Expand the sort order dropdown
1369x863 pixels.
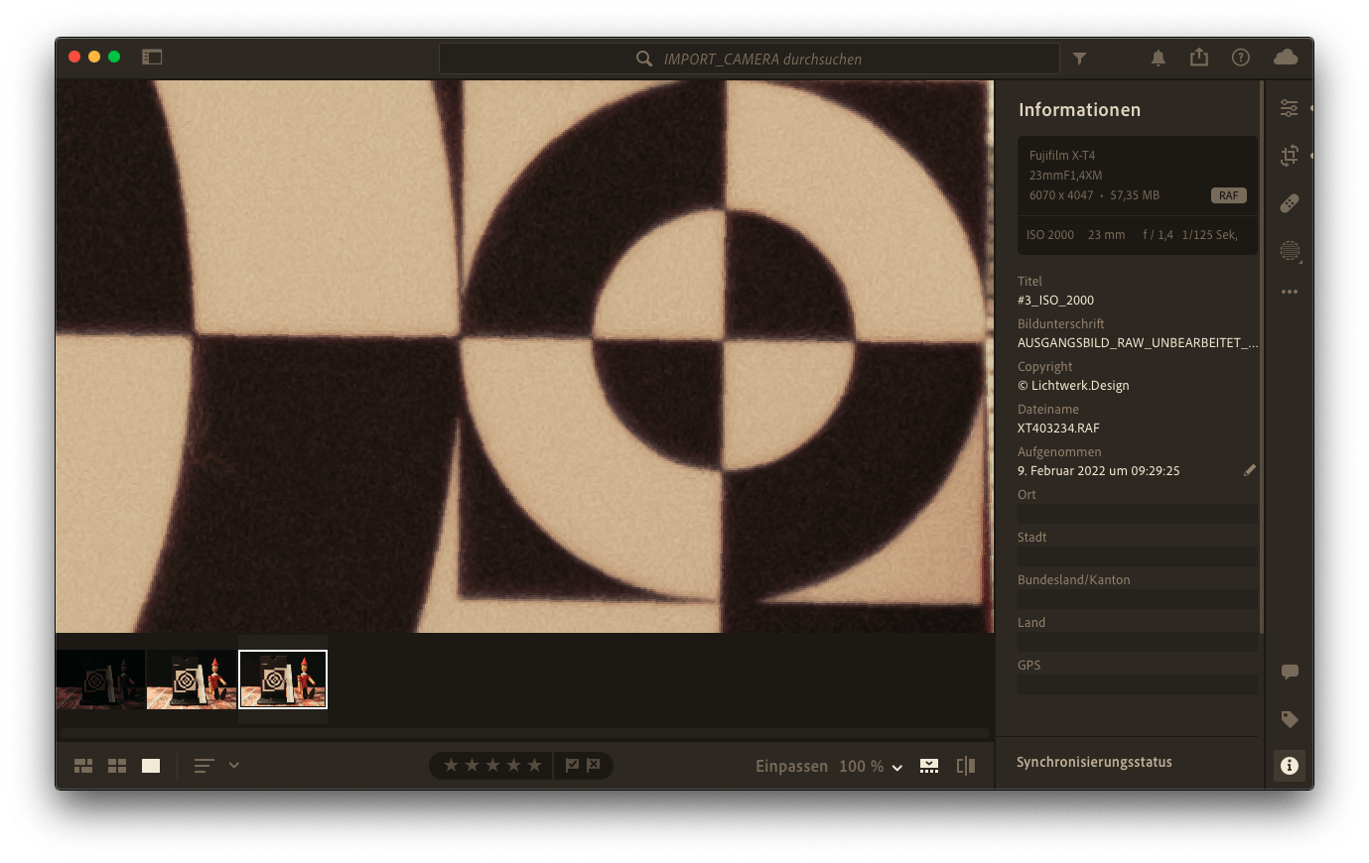point(234,765)
